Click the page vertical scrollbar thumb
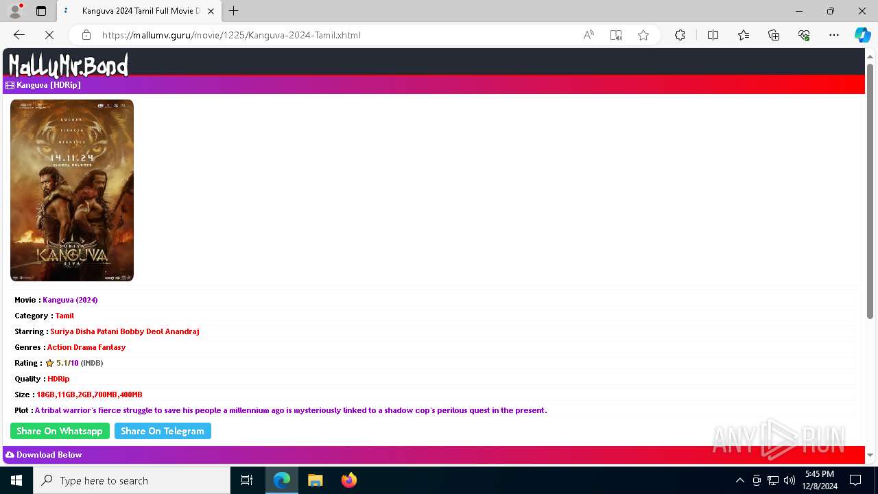Screen dimensions: 878x494 click(x=870, y=191)
